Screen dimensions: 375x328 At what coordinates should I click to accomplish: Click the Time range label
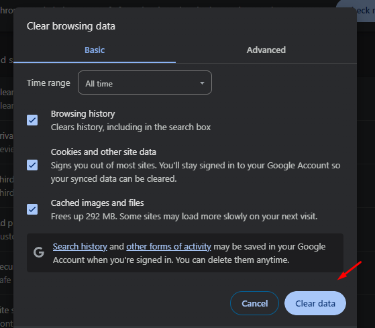(x=48, y=83)
